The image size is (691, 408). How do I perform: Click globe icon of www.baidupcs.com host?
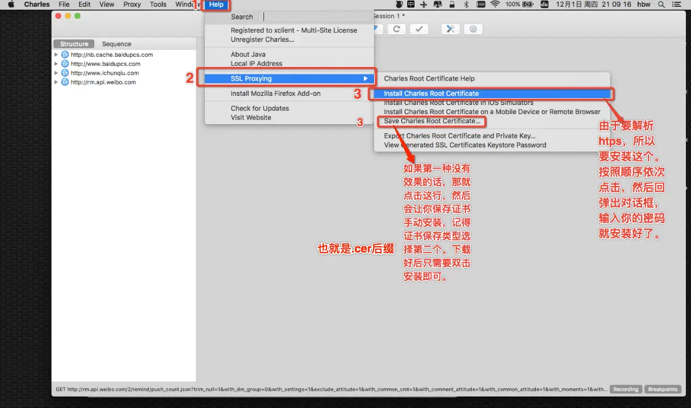pos(65,64)
